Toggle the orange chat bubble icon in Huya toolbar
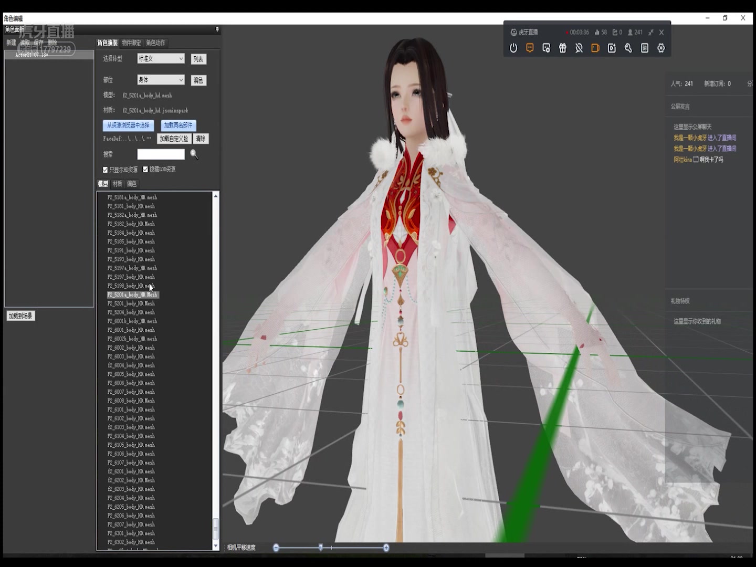Screen dimensions: 756x567 click(530, 48)
